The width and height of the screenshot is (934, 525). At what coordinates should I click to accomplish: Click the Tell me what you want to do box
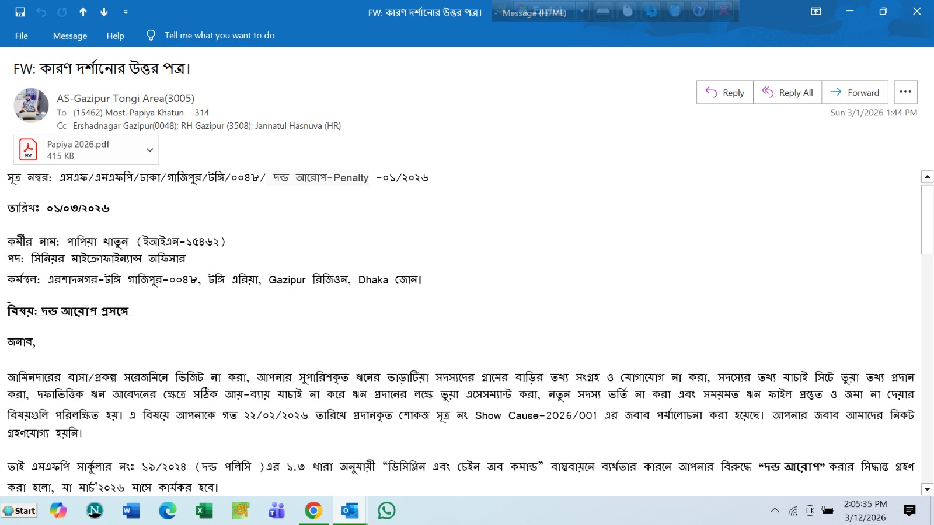pos(219,36)
